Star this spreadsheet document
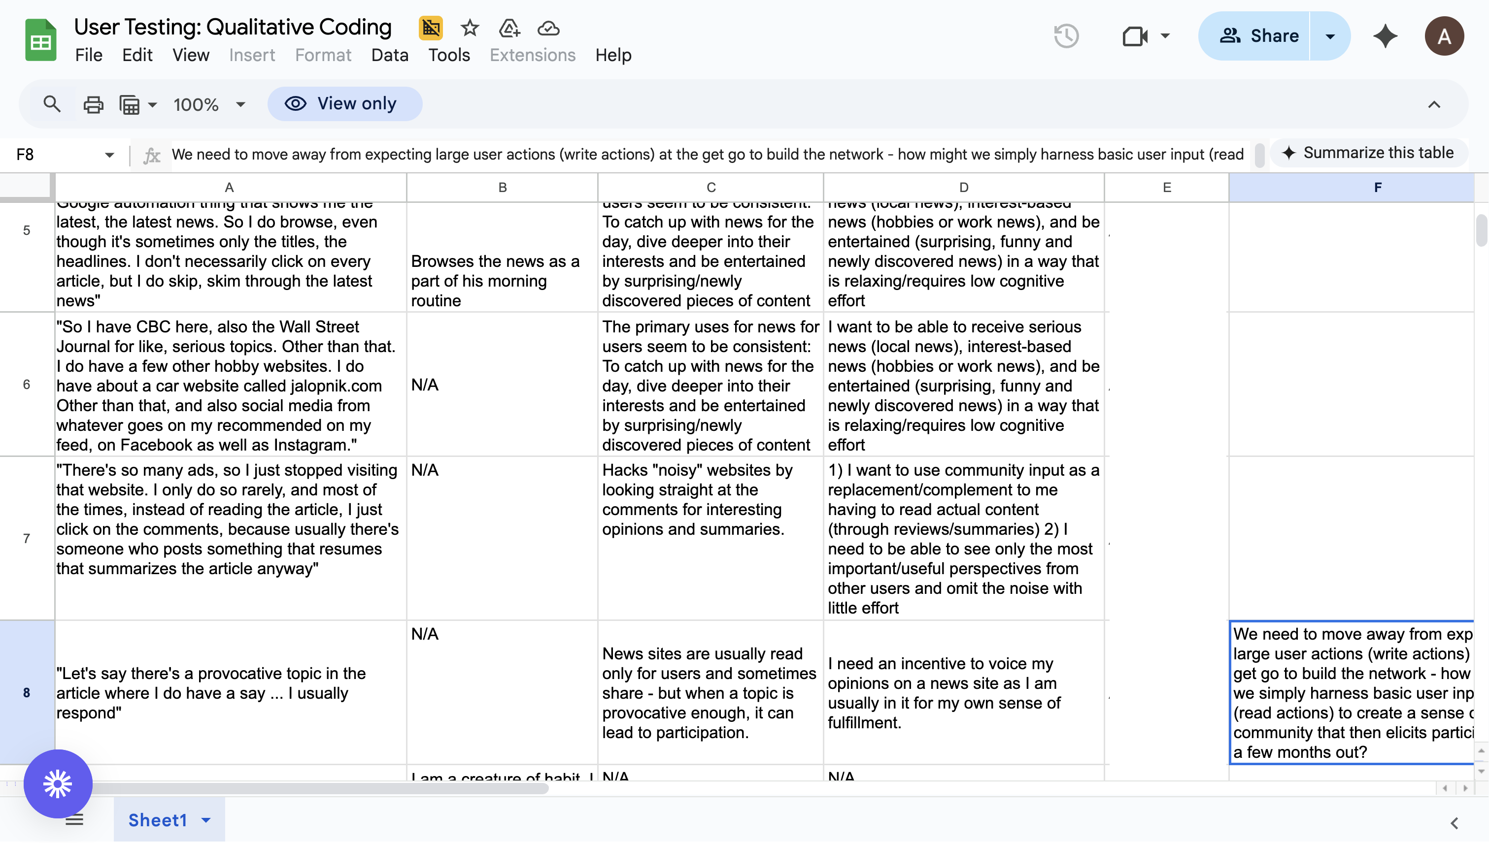 click(x=469, y=28)
